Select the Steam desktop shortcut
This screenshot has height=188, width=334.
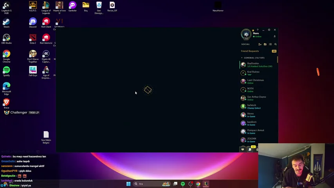tap(6, 23)
